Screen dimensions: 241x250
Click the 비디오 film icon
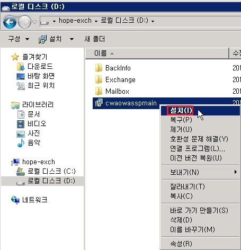(21, 124)
